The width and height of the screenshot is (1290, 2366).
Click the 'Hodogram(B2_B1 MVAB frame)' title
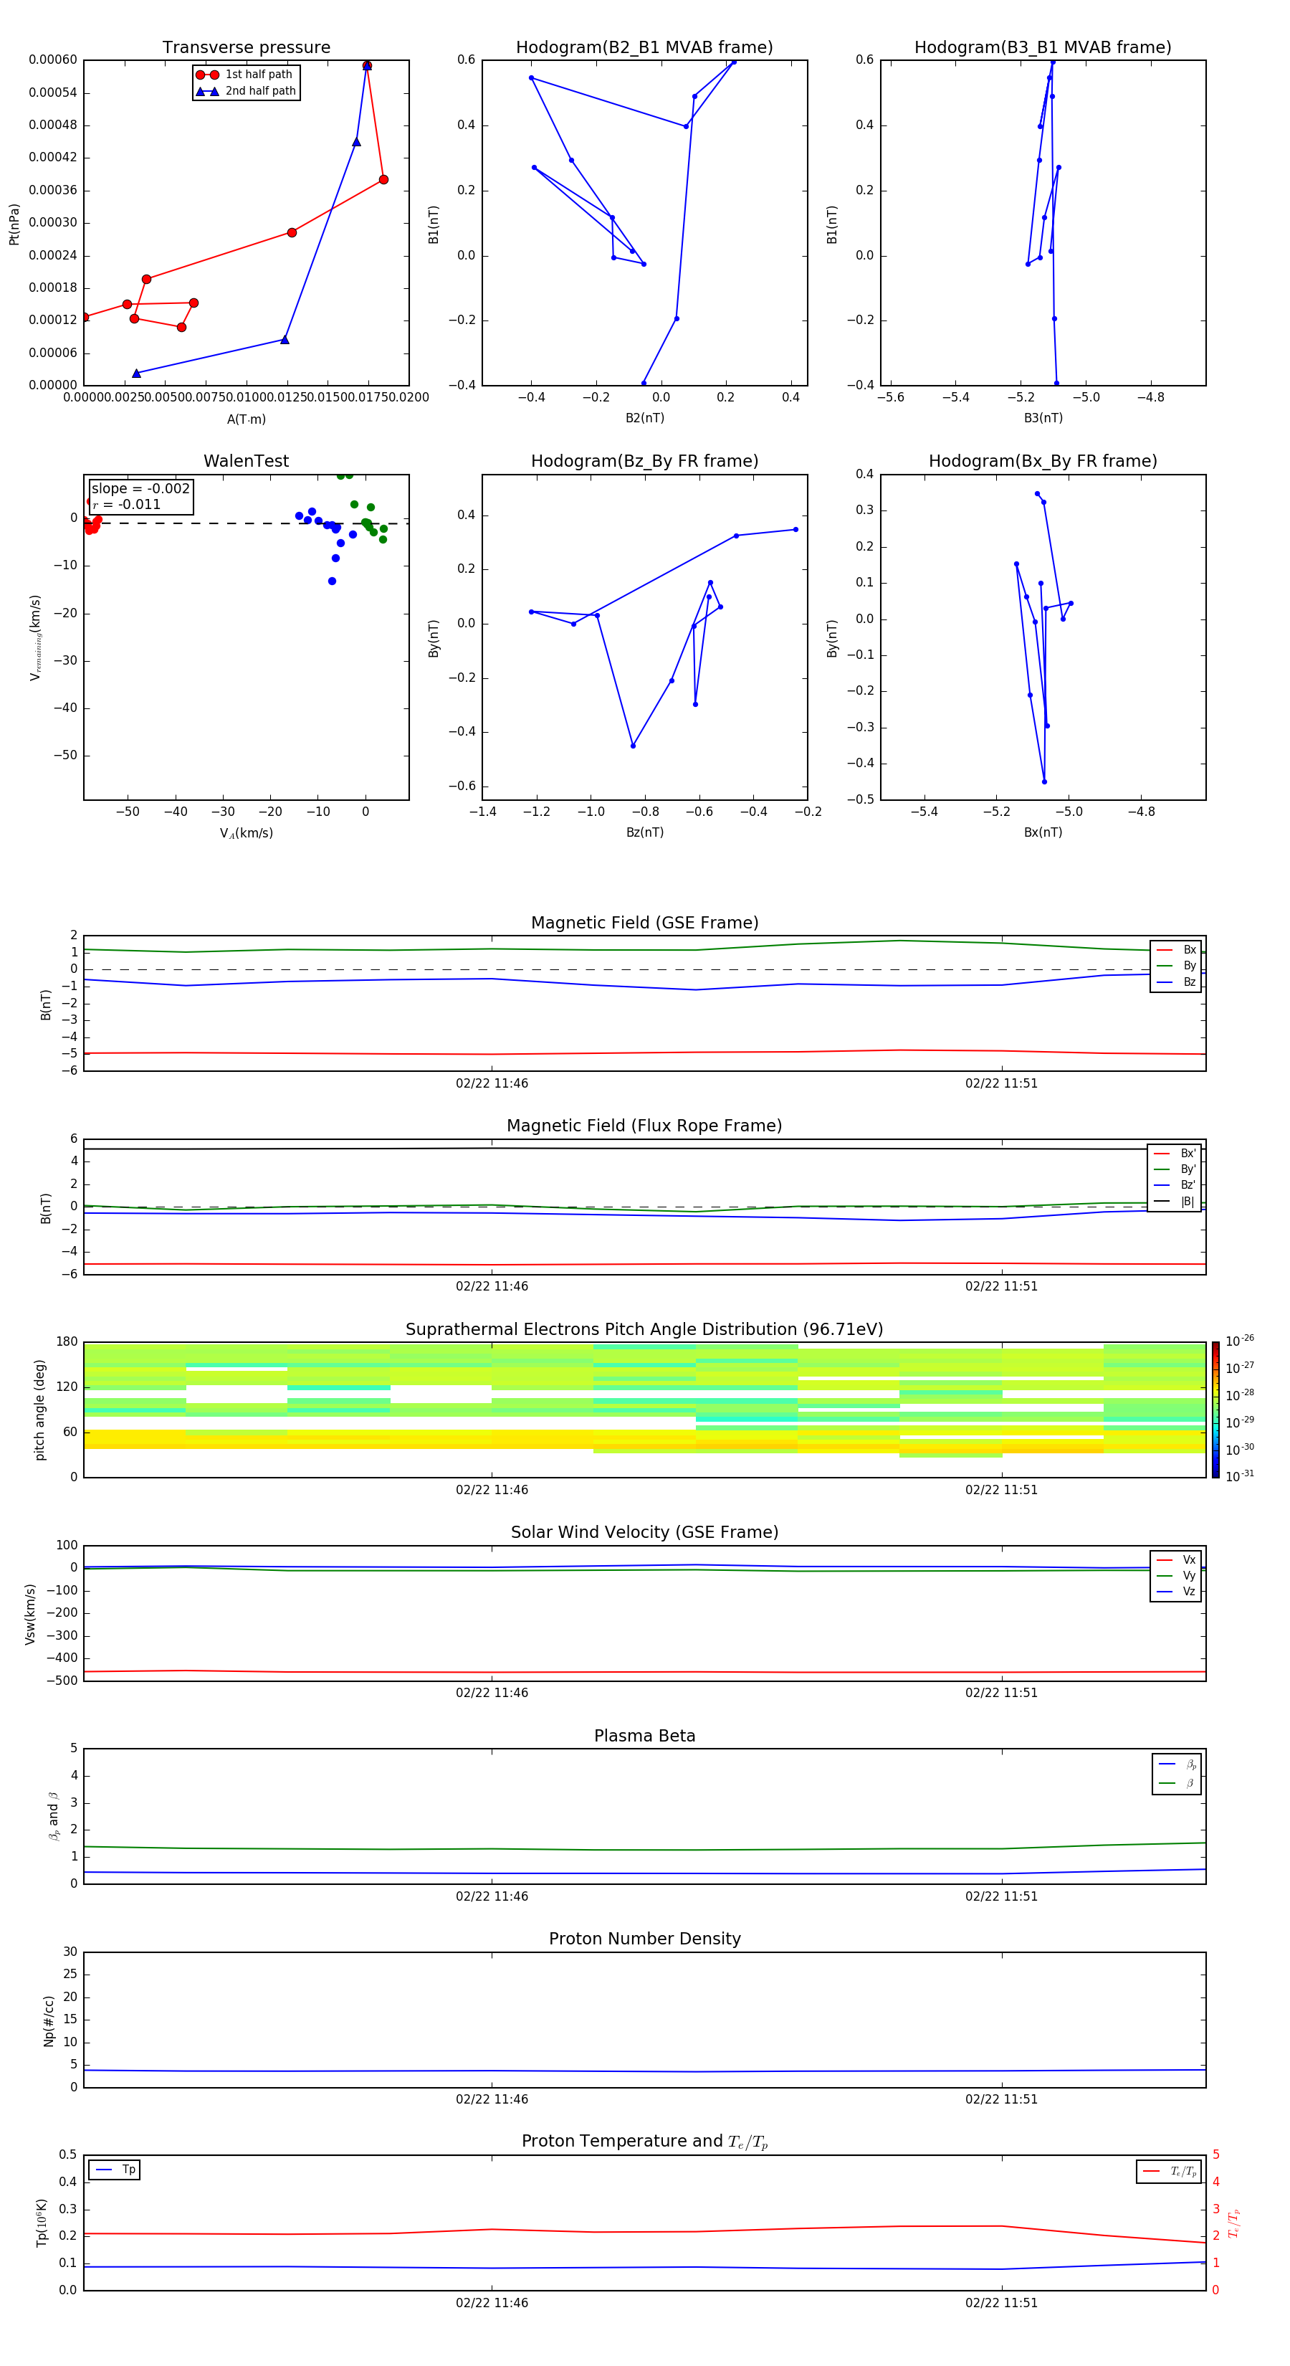click(x=644, y=47)
